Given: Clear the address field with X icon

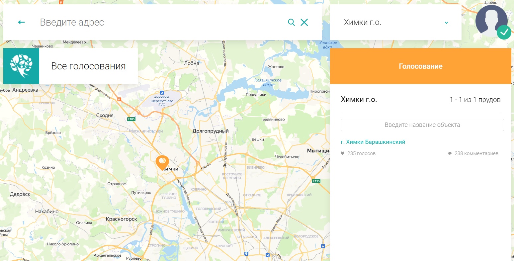Looking at the screenshot, I should tap(304, 22).
